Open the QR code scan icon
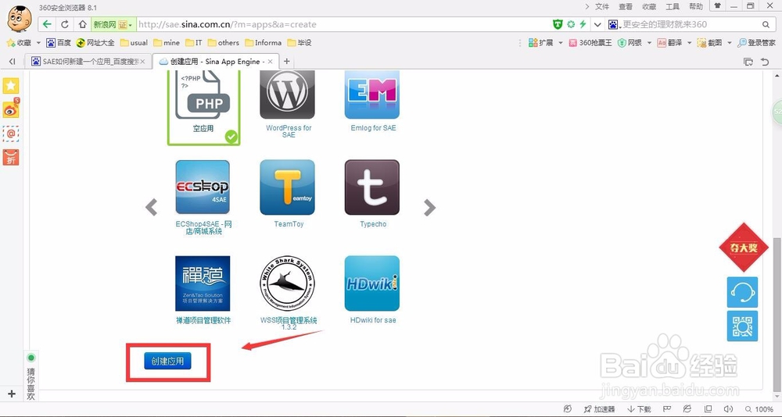782x417 pixels. pyautogui.click(x=742, y=326)
